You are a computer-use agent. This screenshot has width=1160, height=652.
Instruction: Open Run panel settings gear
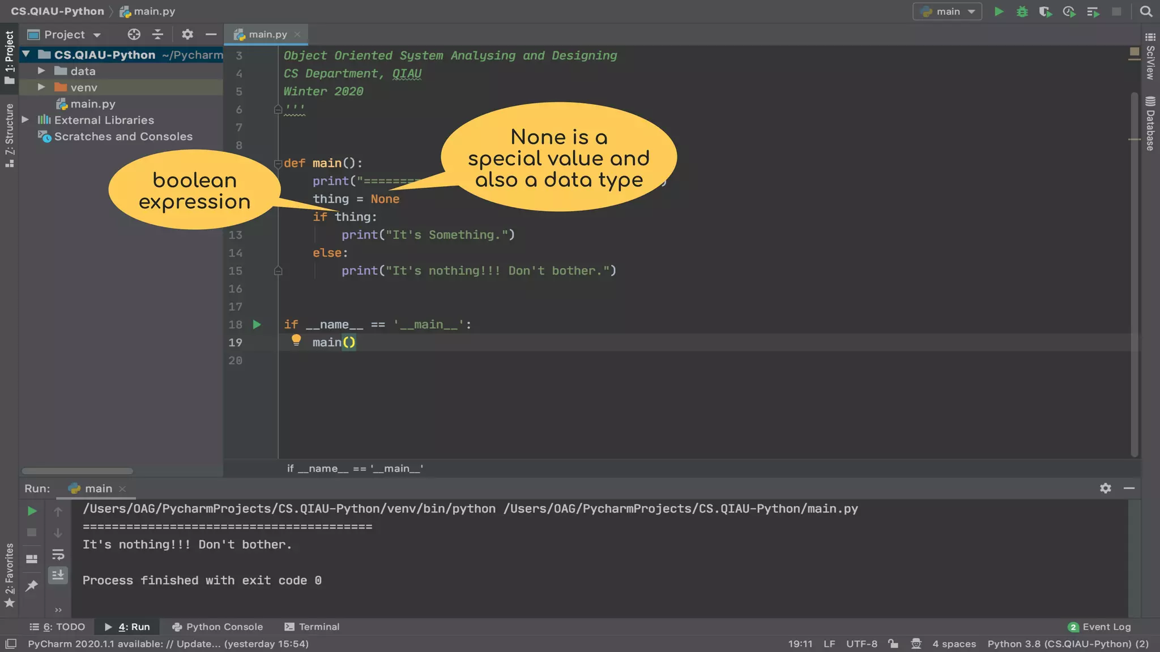(1105, 488)
